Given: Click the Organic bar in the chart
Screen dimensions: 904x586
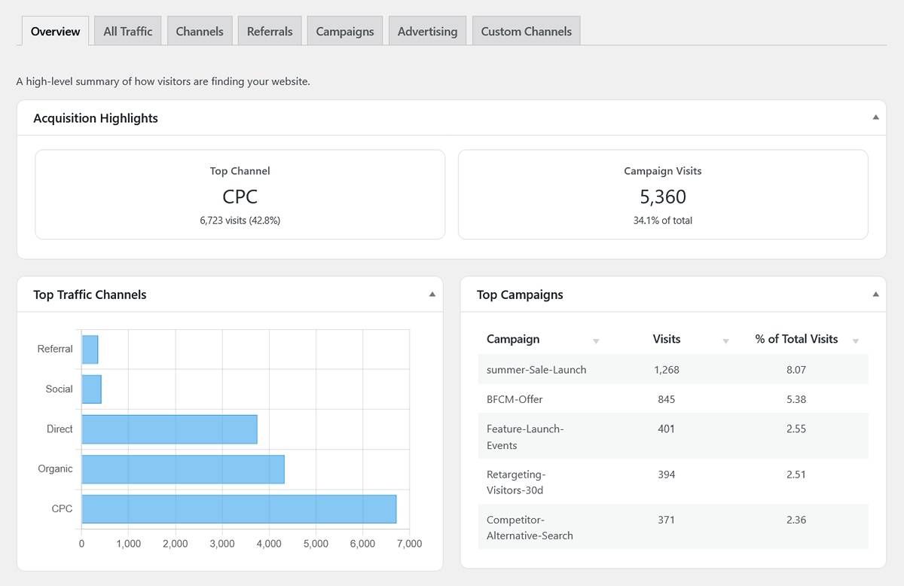Looking at the screenshot, I should tap(181, 468).
